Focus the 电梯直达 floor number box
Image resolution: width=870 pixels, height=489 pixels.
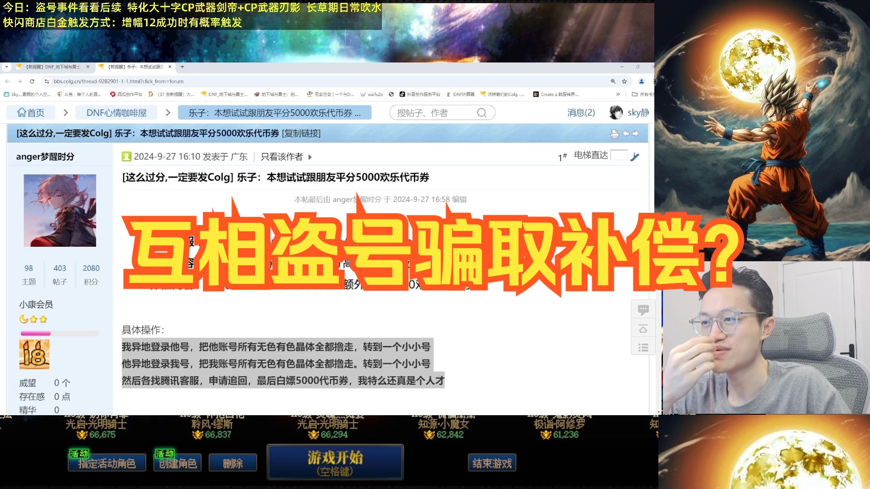click(x=619, y=155)
